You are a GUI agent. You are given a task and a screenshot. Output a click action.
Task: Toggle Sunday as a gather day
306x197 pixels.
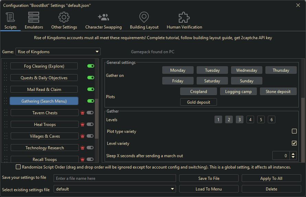pos(247,81)
